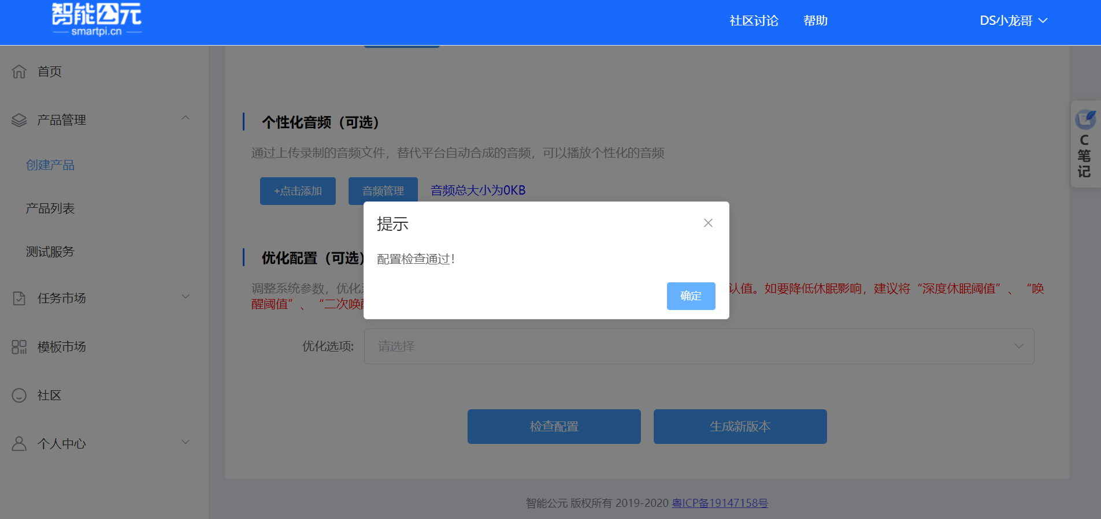Viewport: 1101px width, 519px height.
Task: Open 测试服务 in the sidebar
Action: (50, 252)
